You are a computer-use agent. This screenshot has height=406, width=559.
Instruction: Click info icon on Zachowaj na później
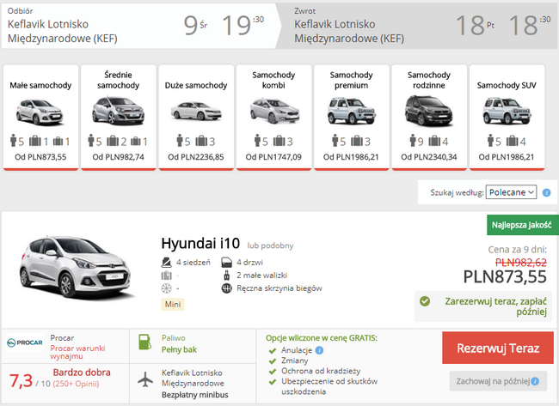(x=535, y=381)
